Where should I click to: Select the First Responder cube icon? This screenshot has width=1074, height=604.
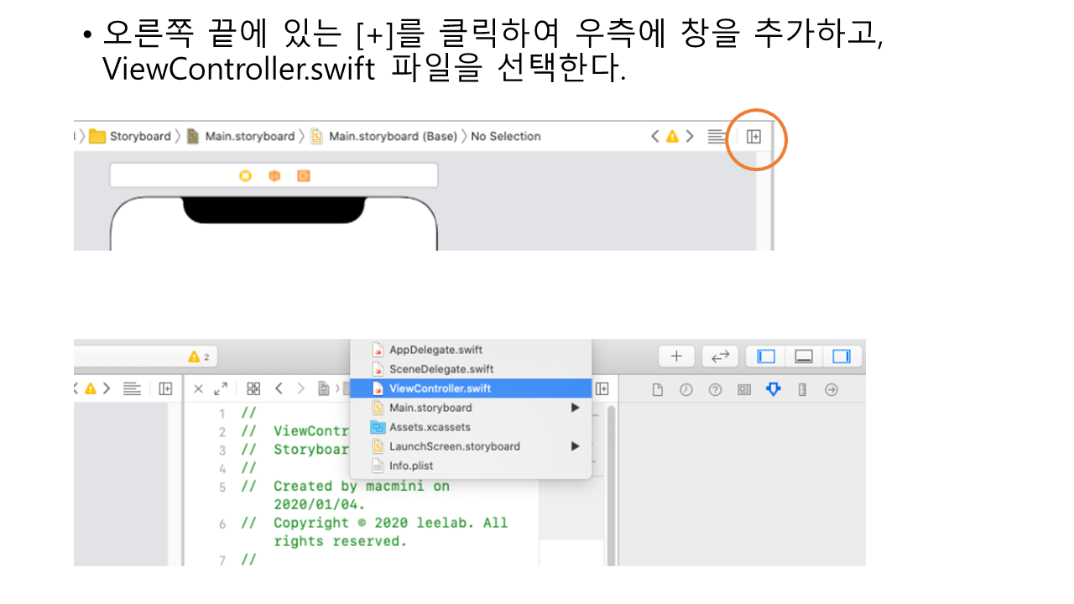[274, 175]
